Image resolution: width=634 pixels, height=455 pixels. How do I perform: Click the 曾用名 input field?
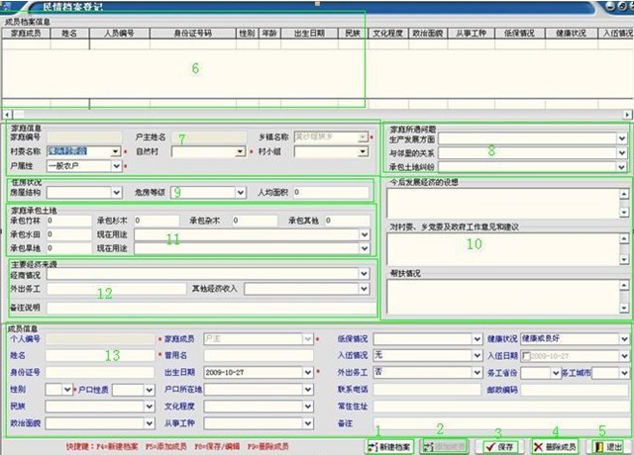(x=259, y=356)
